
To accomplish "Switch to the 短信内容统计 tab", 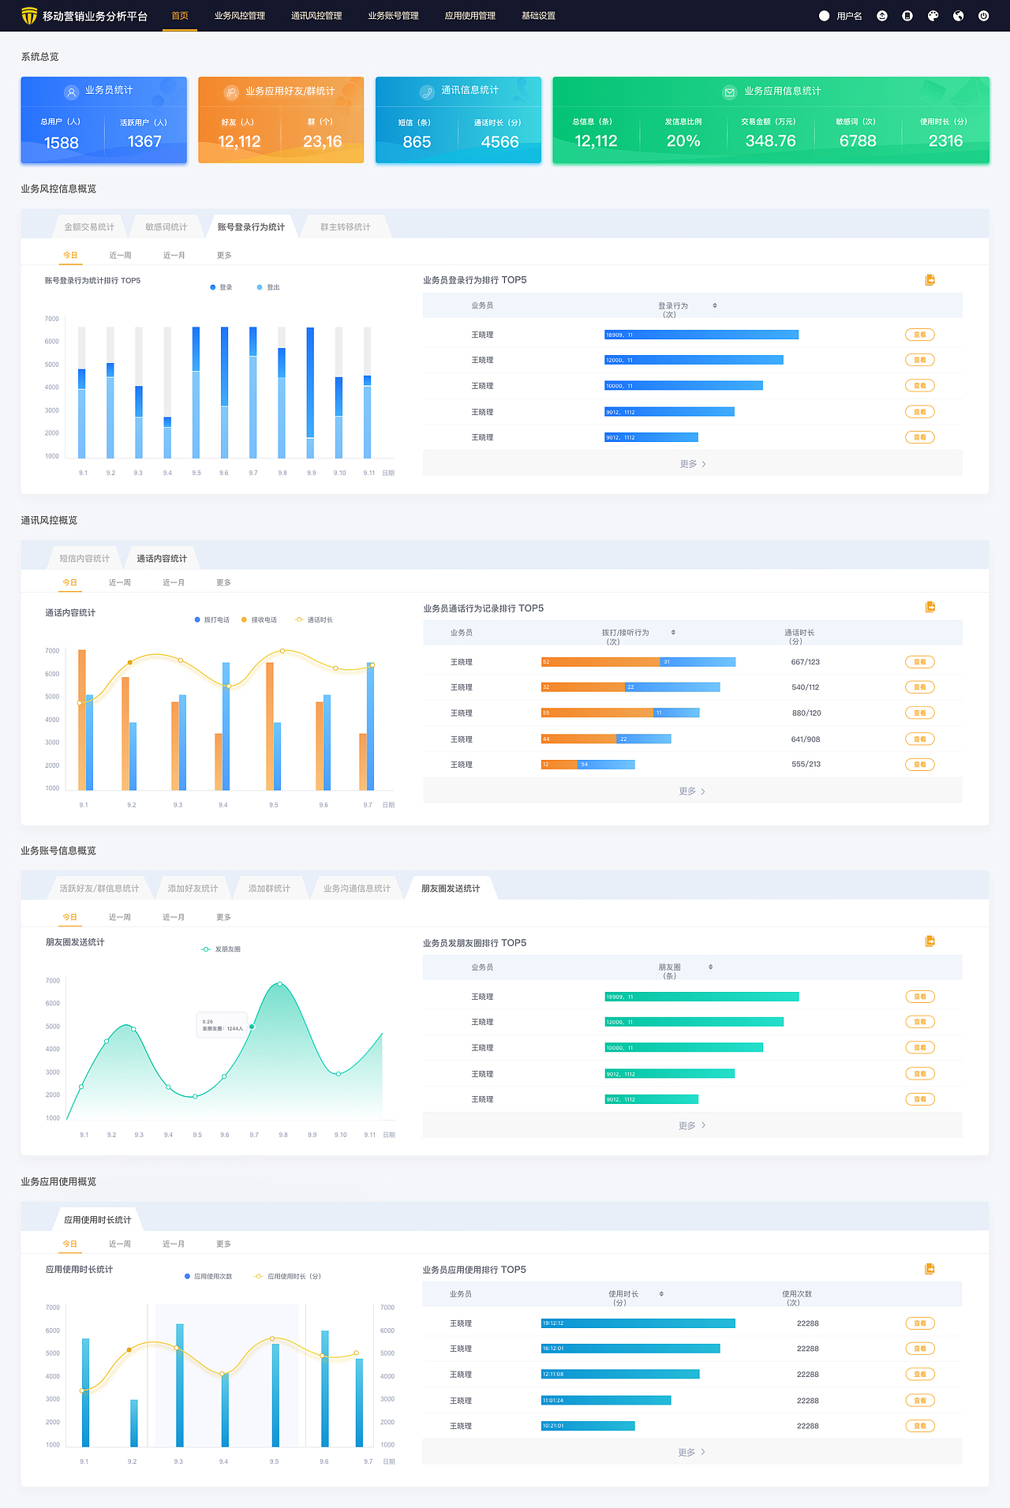I will pyautogui.click(x=84, y=558).
